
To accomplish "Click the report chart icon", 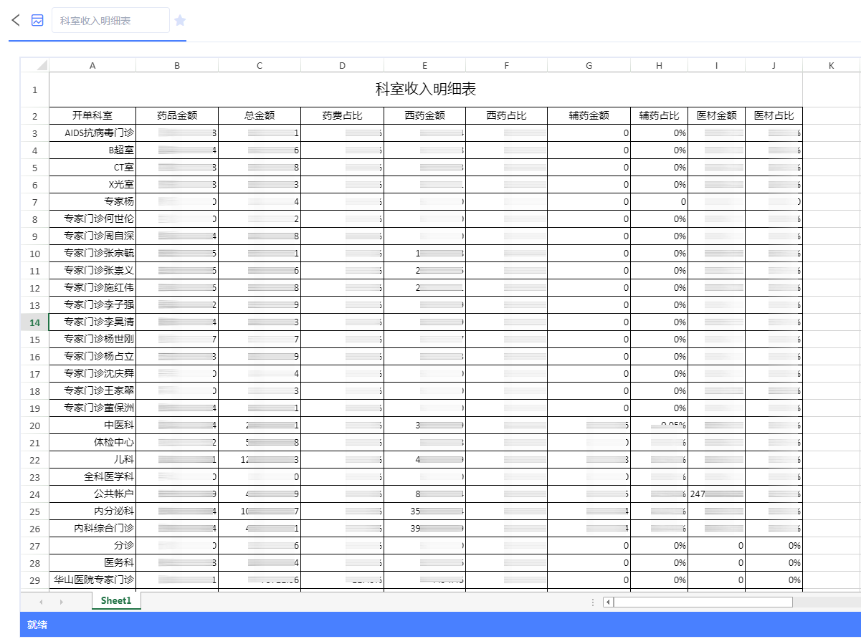I will click(37, 20).
